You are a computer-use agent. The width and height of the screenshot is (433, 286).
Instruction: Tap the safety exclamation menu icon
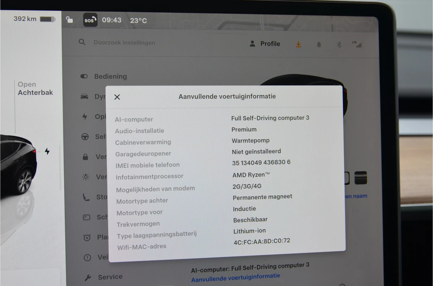pos(87,258)
